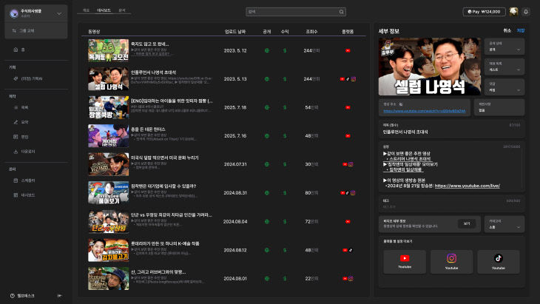Click the Instagram platform card icon
This screenshot has height=304, width=540.
(451, 259)
